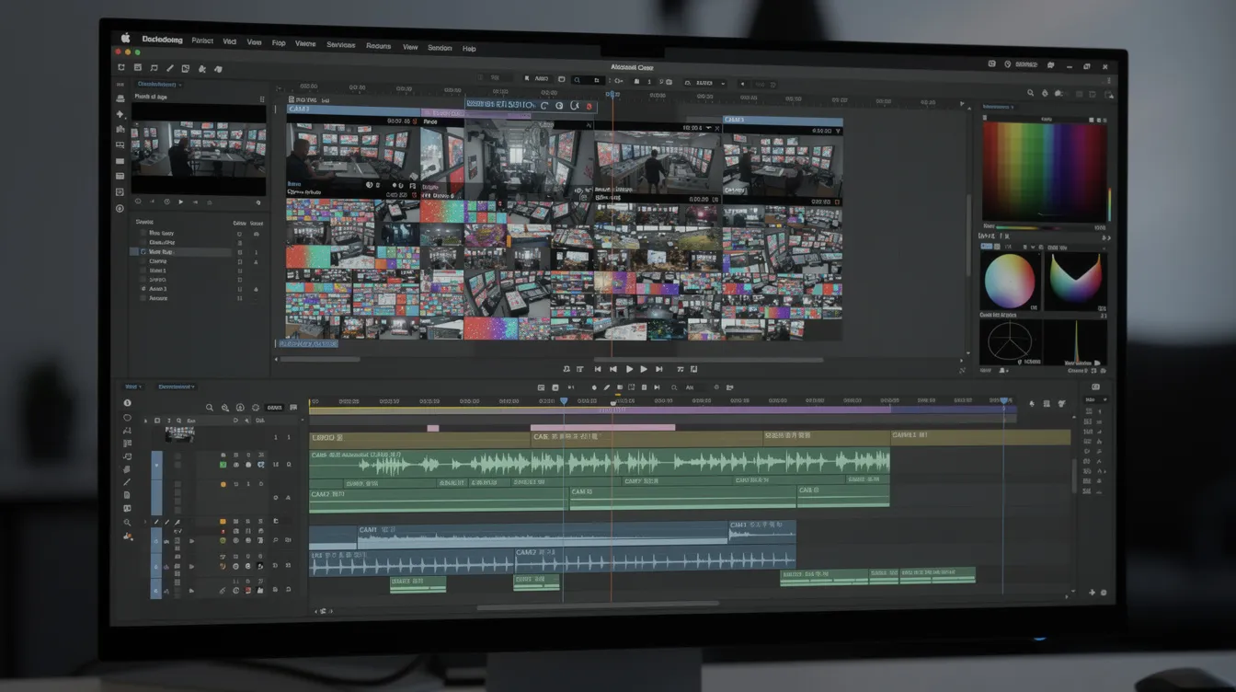
Task: Adjust the vertical slider beside color spectrum
Action: click(x=1110, y=204)
